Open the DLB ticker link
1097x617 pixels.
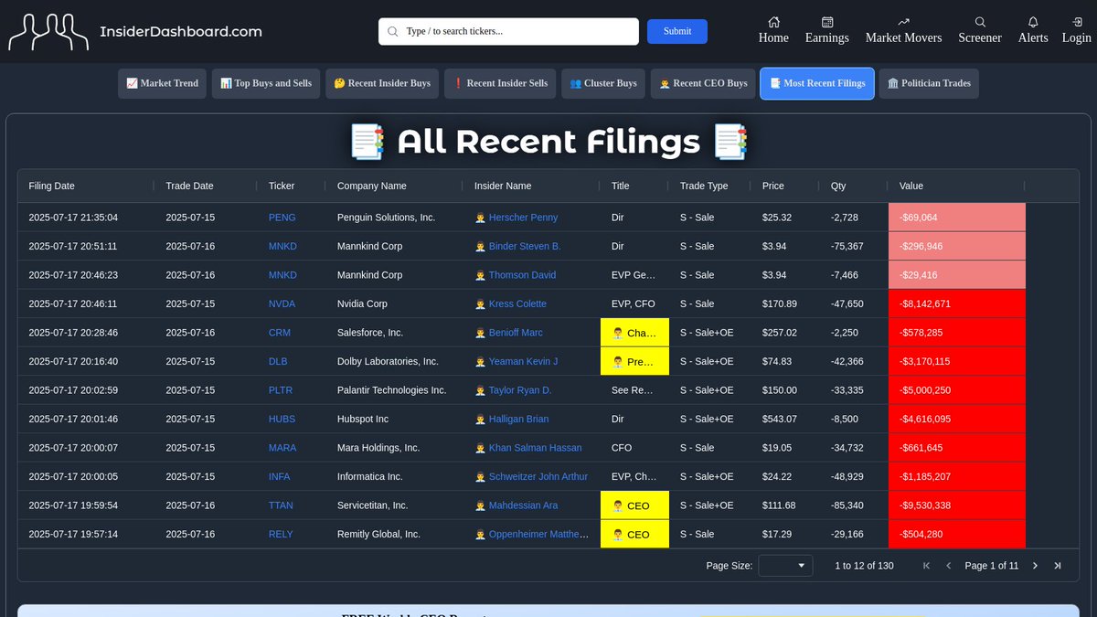pyautogui.click(x=278, y=361)
